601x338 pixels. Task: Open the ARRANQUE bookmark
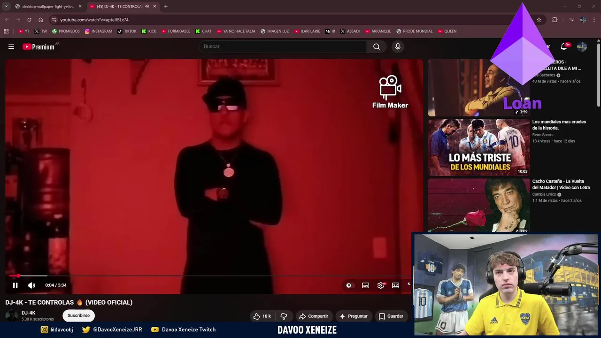tap(378, 31)
